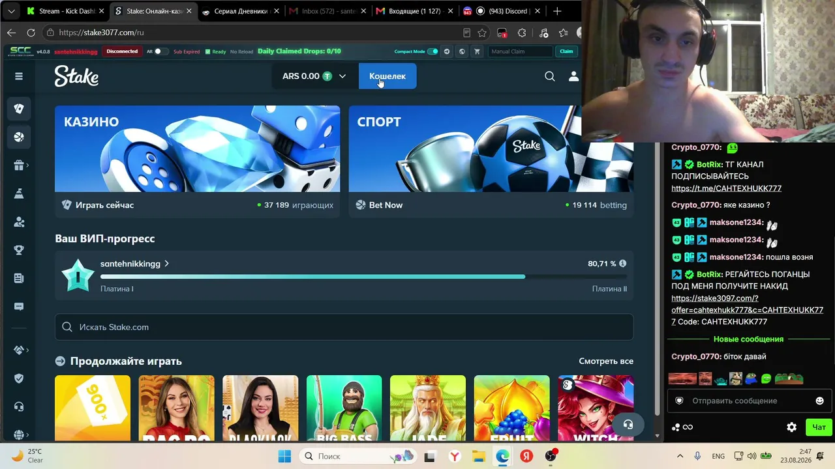This screenshot has height=469, width=835.
Task: Bookmark the page with the star icon
Action: point(482,33)
